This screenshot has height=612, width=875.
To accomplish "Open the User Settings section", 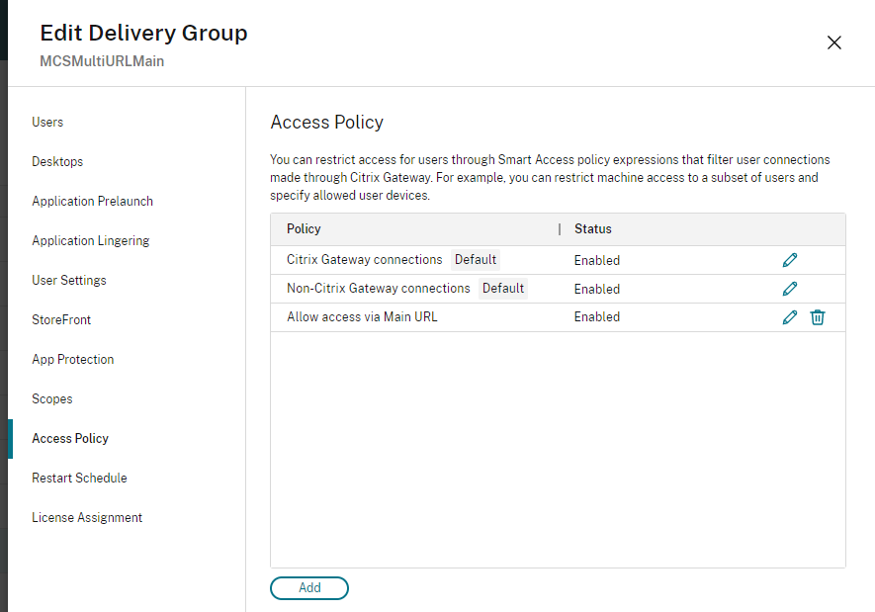I will [x=68, y=280].
